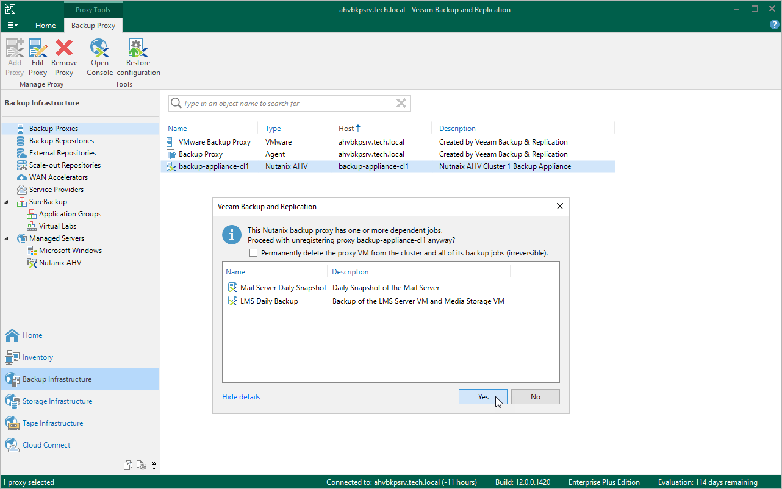Select Service Providers in the tree
Image resolution: width=782 pixels, height=489 pixels.
(x=56, y=190)
